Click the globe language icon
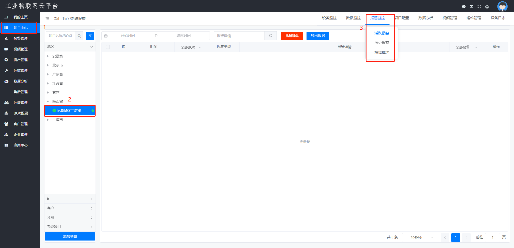514x248 pixels. click(x=487, y=7)
